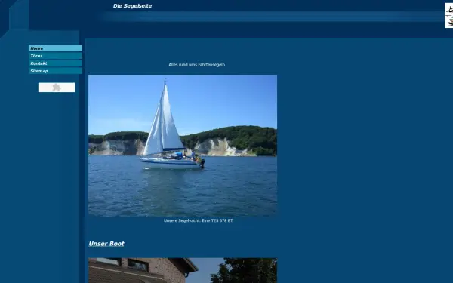Click the house photo below 'Unser Boot'
453x283 pixels.
183,271
